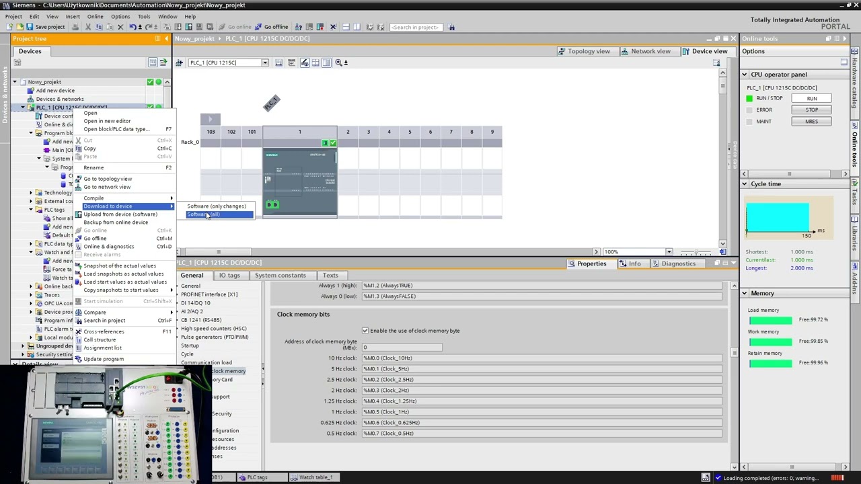Click the Split editor horizontally icon
This screenshot has width=861, height=484.
(346, 27)
